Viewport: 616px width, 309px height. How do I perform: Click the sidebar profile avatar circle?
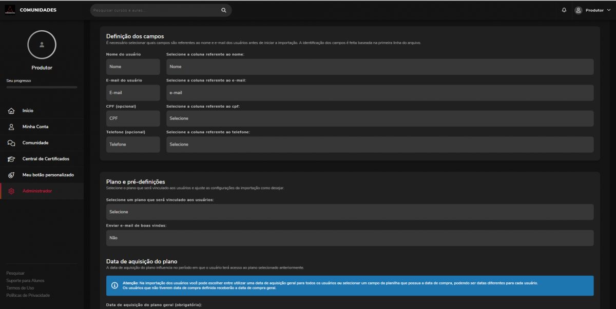tap(42, 45)
